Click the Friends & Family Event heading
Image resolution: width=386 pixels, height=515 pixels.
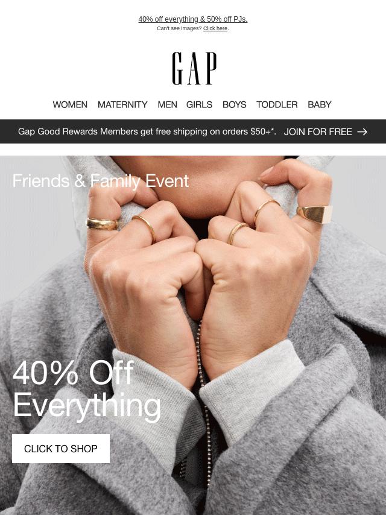(x=101, y=181)
